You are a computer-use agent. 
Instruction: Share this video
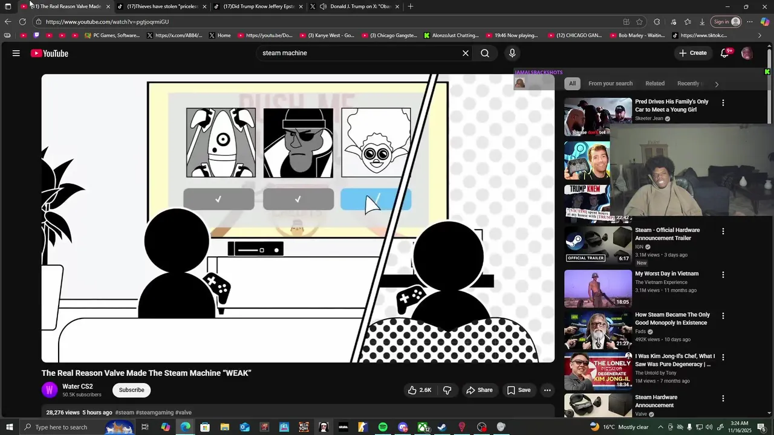[480, 390]
